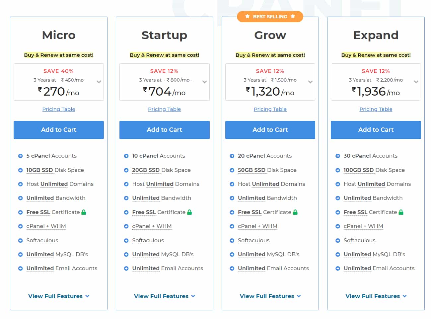Click the Best Selling badge on Grow
The image size is (431, 319).
coord(270,17)
